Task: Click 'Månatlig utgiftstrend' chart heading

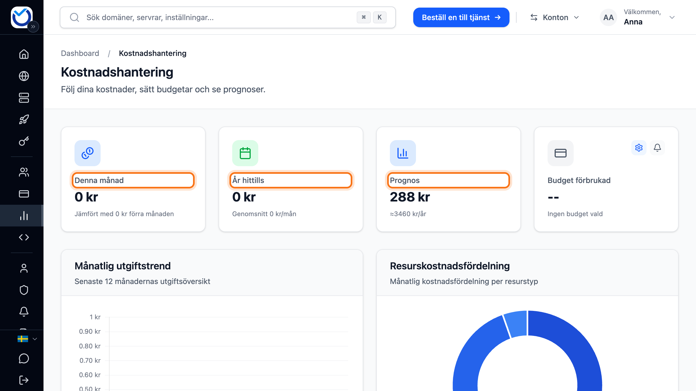Action: [123, 266]
